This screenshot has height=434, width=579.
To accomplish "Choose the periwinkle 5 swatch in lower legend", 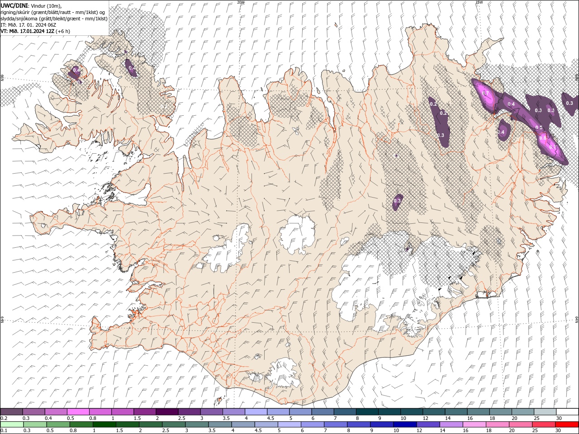I will click(x=289, y=425).
